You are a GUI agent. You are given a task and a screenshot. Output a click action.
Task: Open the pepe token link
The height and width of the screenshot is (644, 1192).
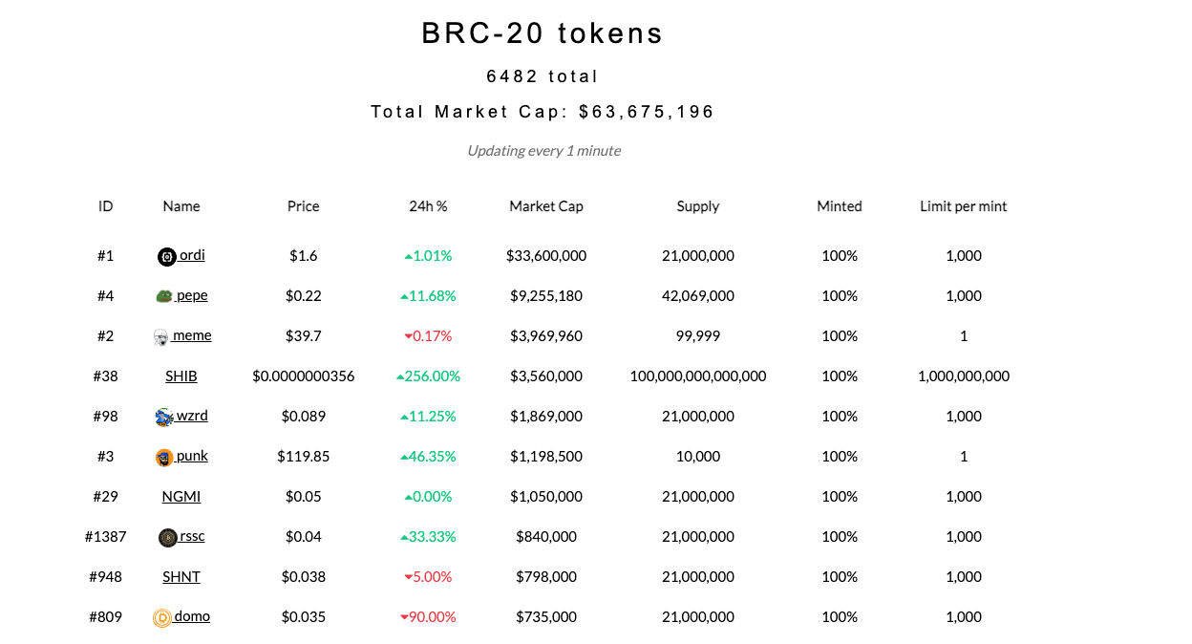(191, 295)
